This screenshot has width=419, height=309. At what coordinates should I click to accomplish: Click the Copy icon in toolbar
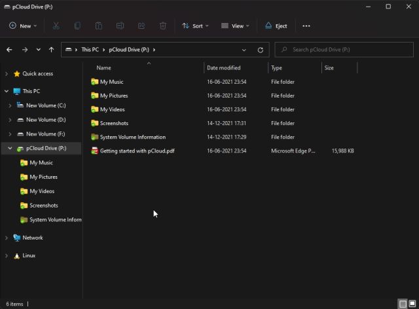77,26
